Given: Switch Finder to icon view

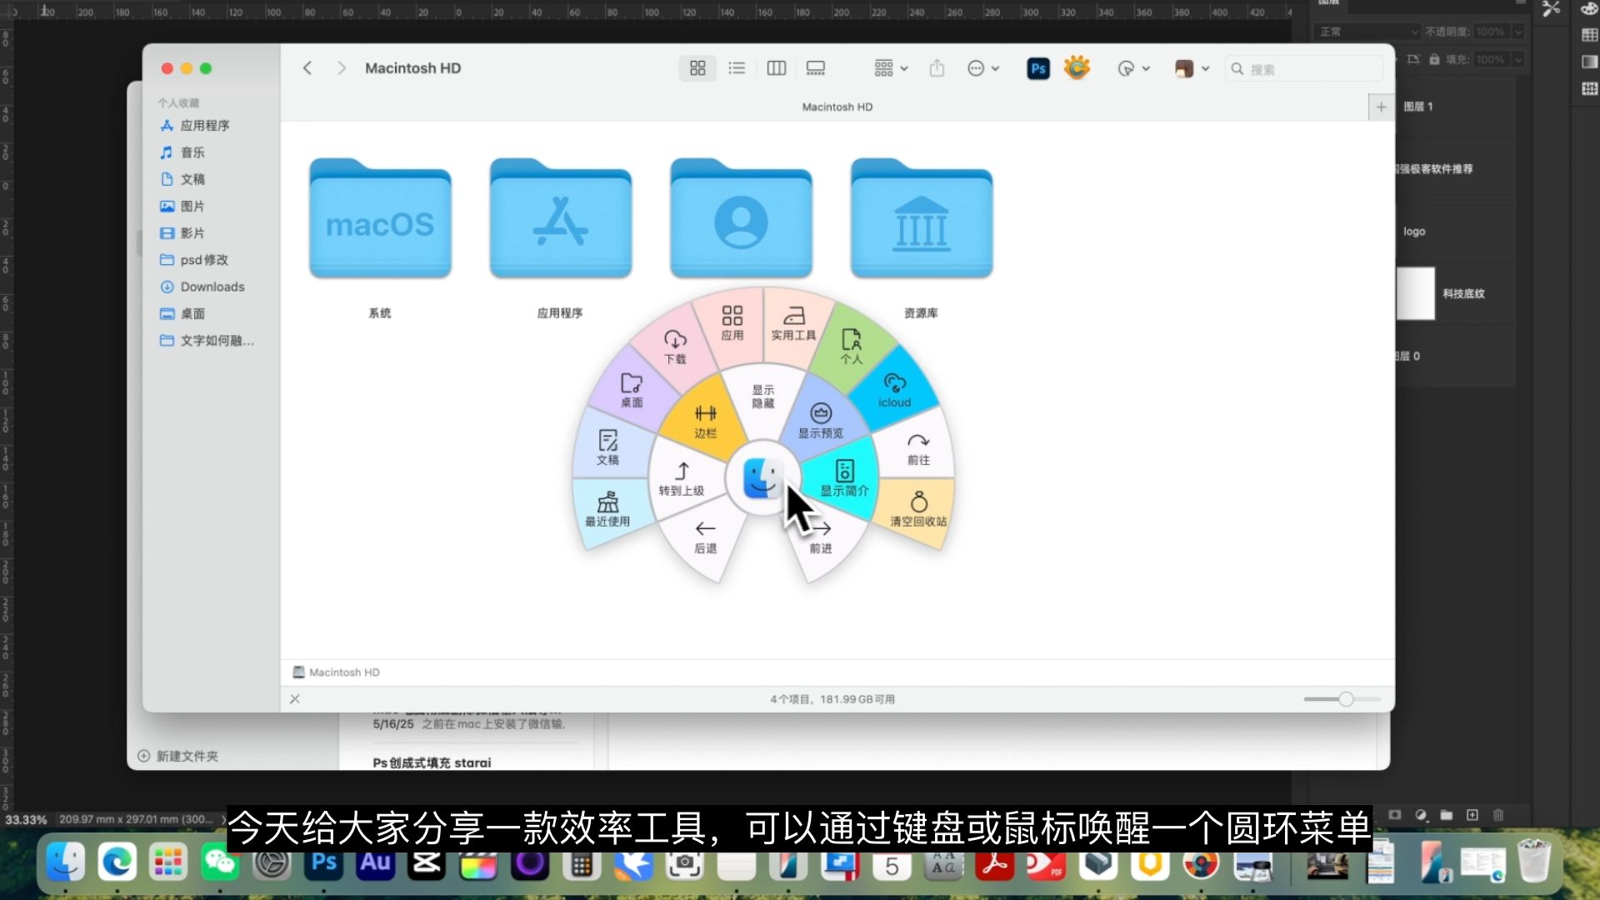Looking at the screenshot, I should point(697,68).
